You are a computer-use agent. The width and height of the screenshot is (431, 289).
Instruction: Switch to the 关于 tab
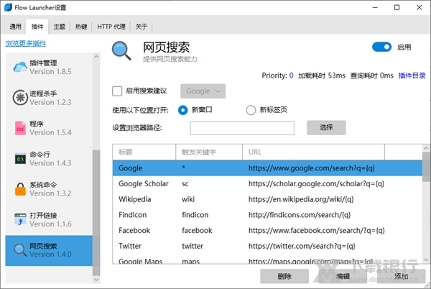click(142, 27)
